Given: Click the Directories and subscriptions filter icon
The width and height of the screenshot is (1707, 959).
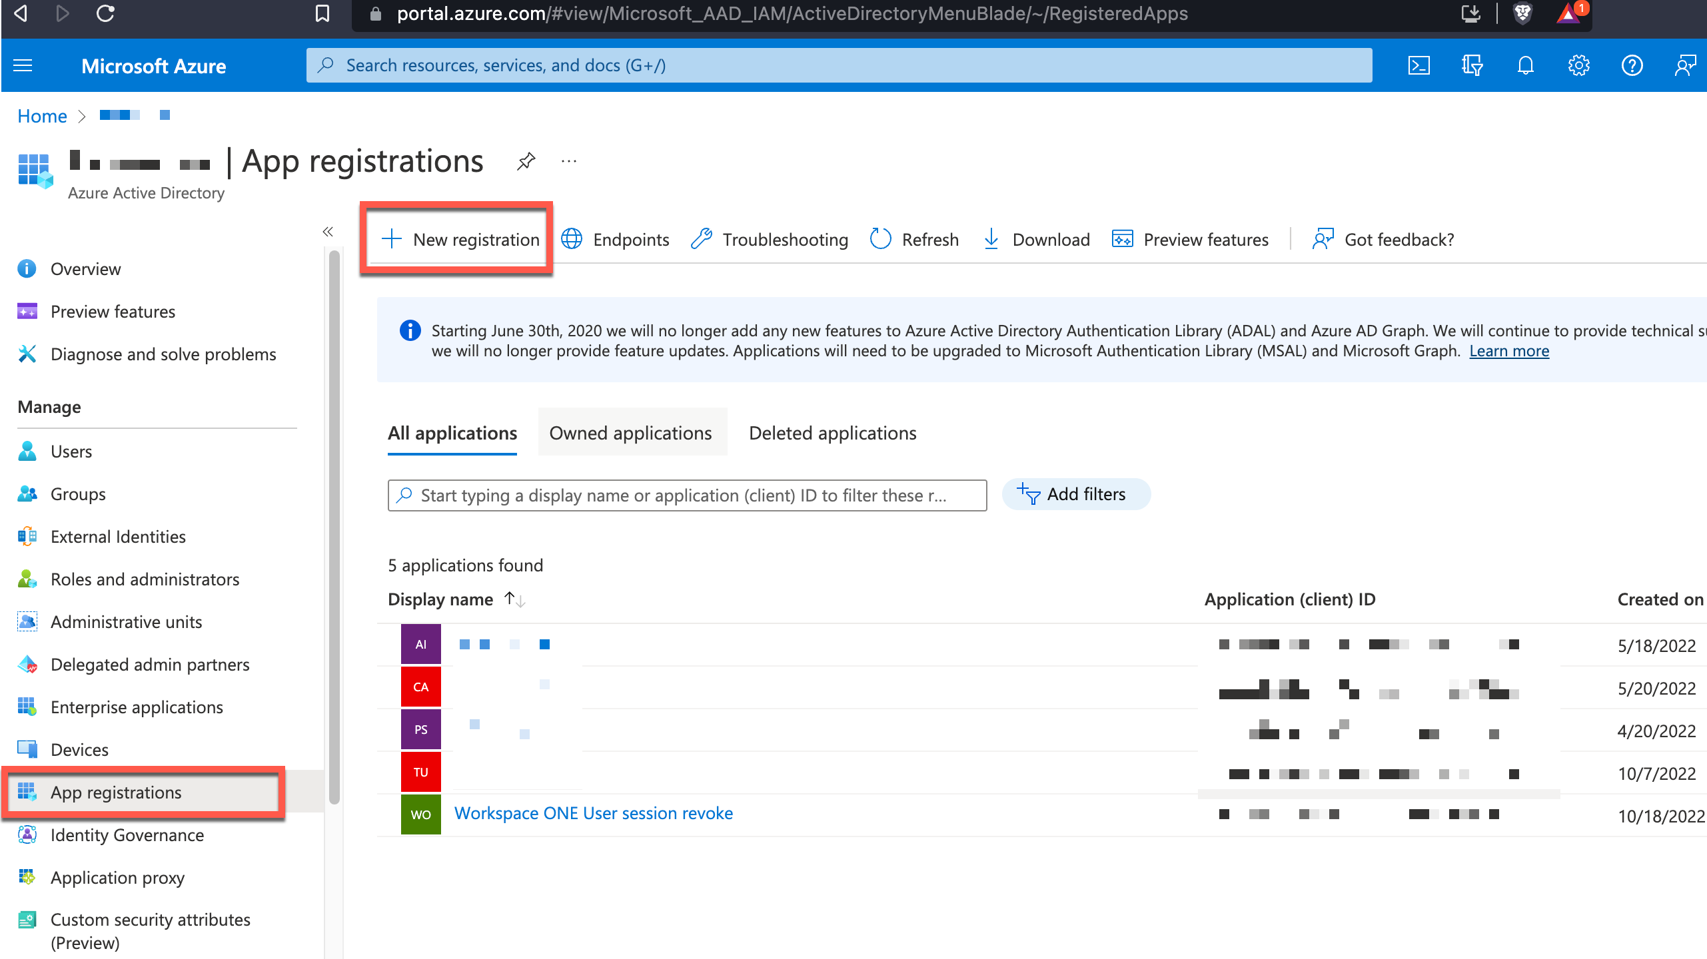Looking at the screenshot, I should (x=1472, y=65).
